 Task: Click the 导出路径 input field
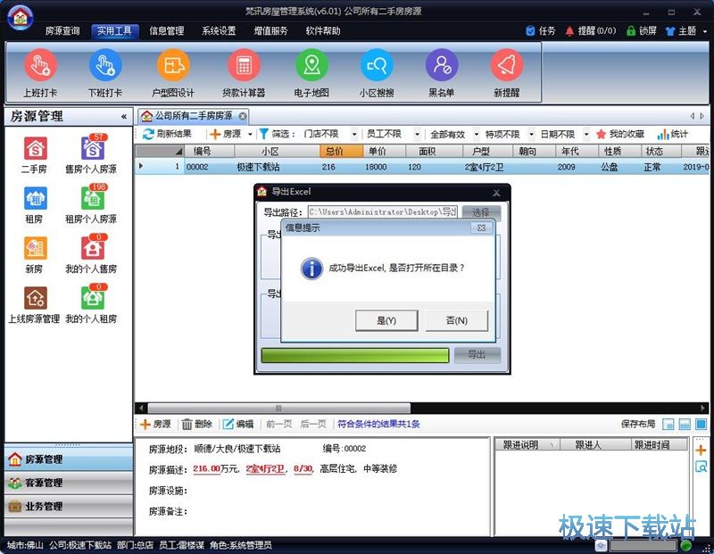click(x=383, y=212)
